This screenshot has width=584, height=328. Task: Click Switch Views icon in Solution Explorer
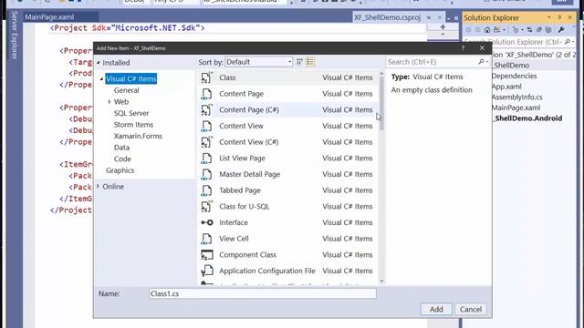point(496,30)
